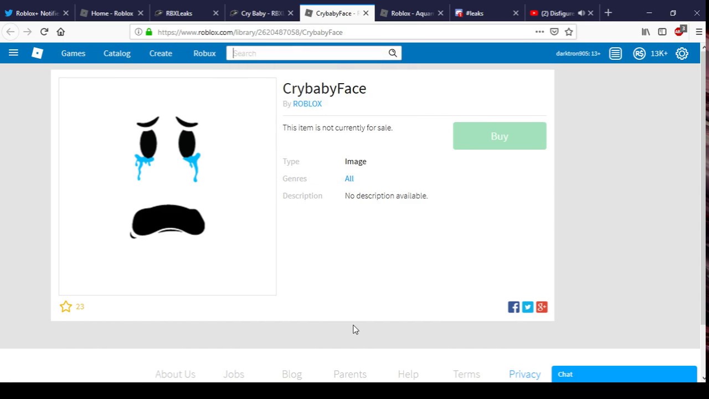
Task: Reload the current page
Action: (44, 32)
